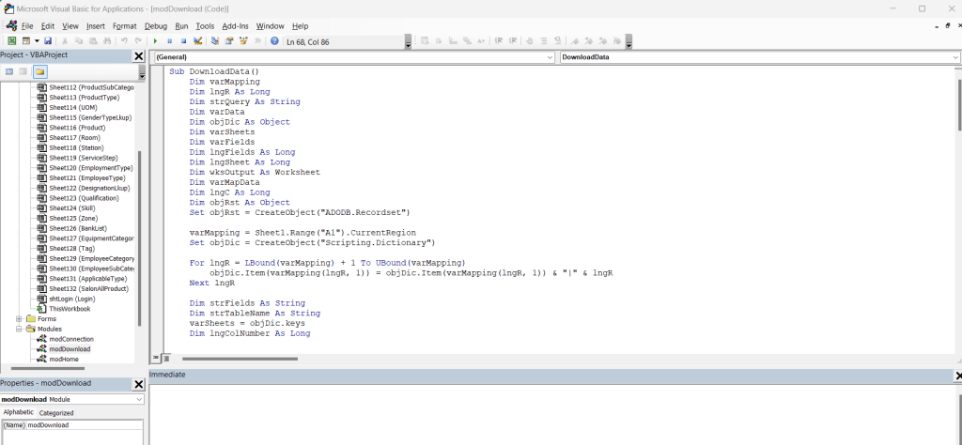
Task: Switch to Procedure View button
Action: tap(155, 358)
